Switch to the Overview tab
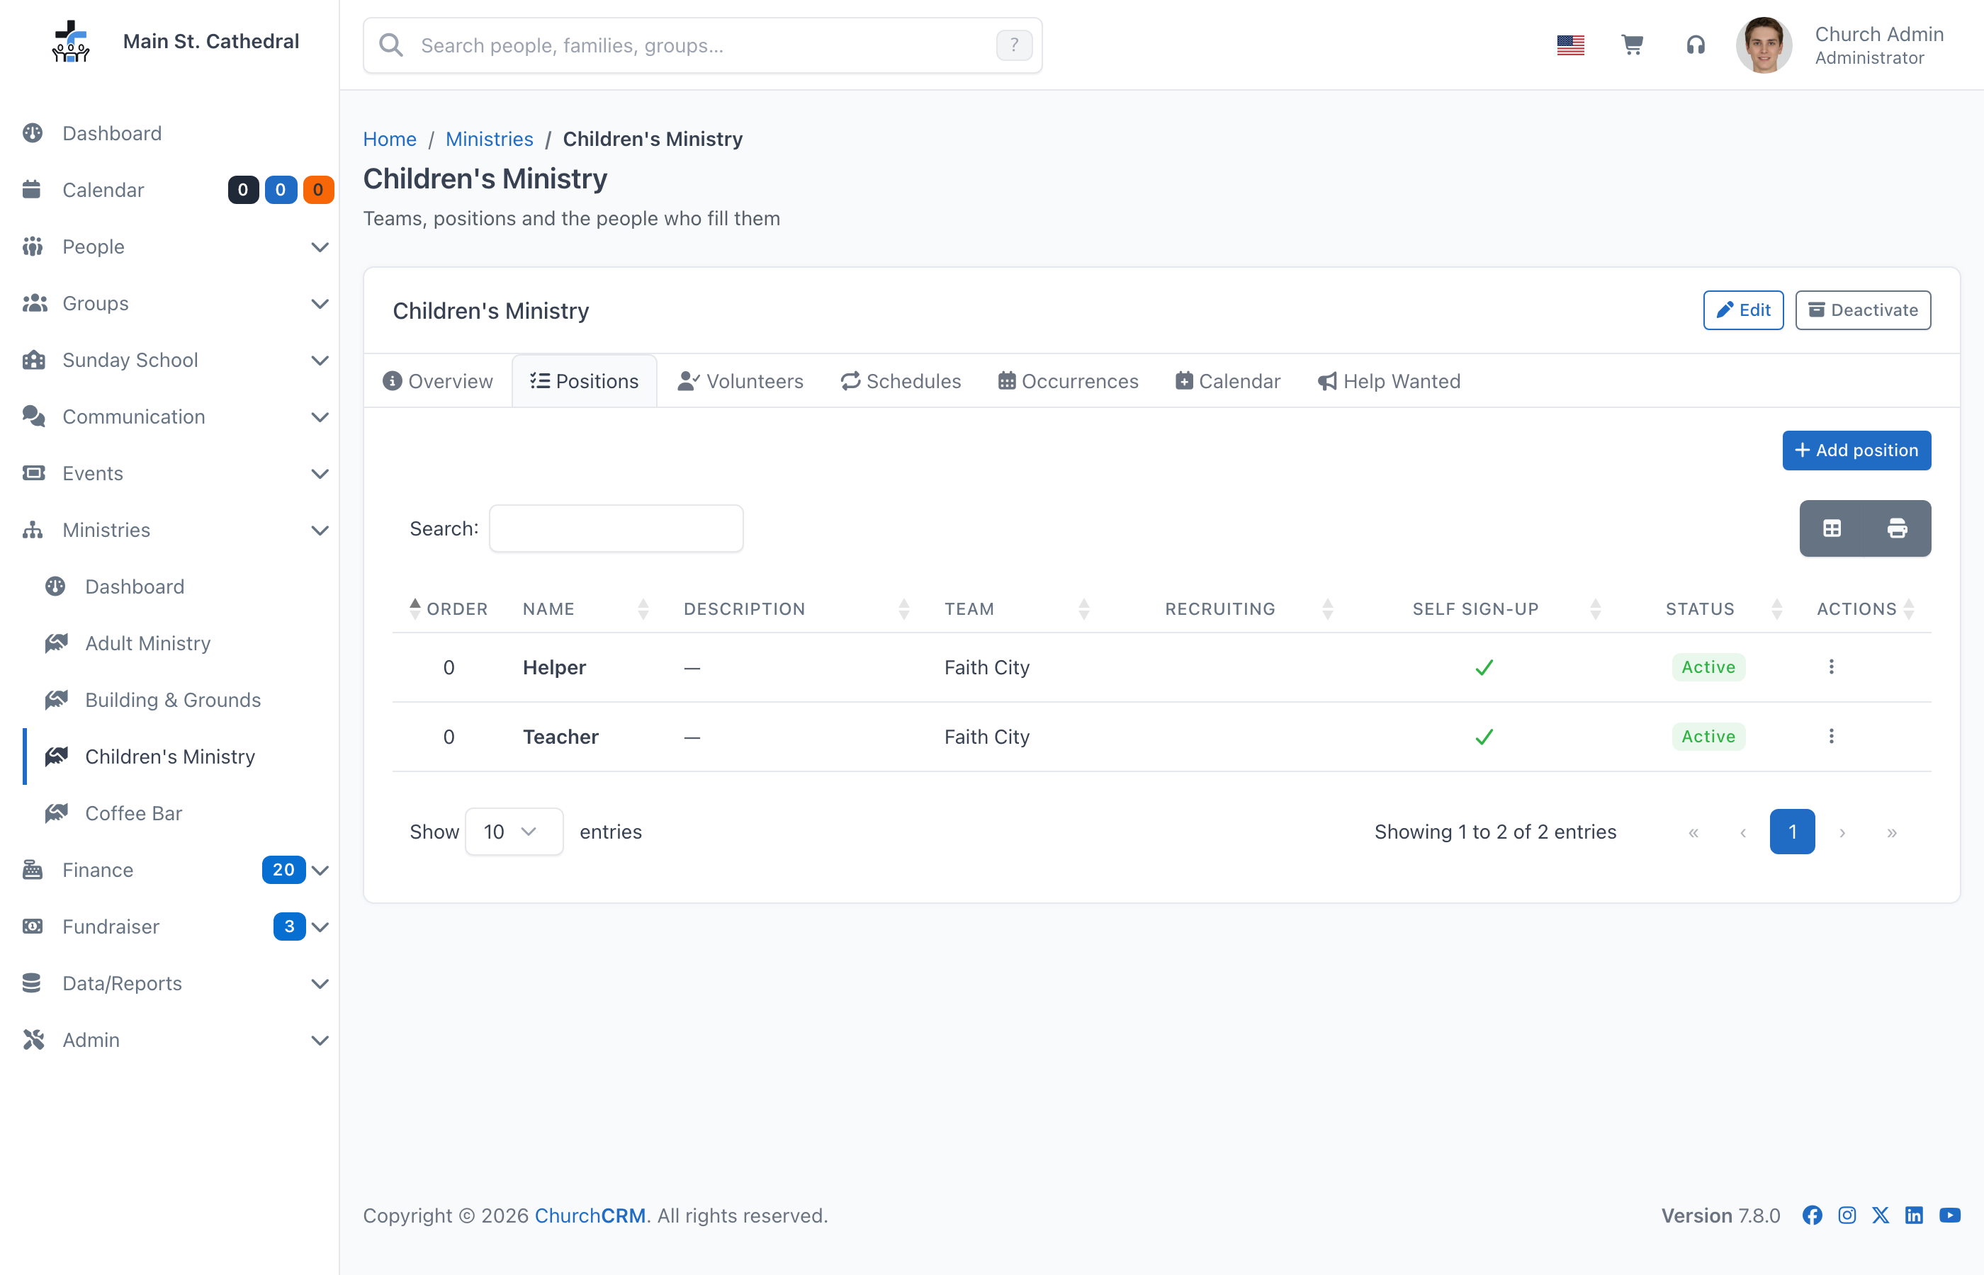Image resolution: width=1984 pixels, height=1275 pixels. pos(437,381)
